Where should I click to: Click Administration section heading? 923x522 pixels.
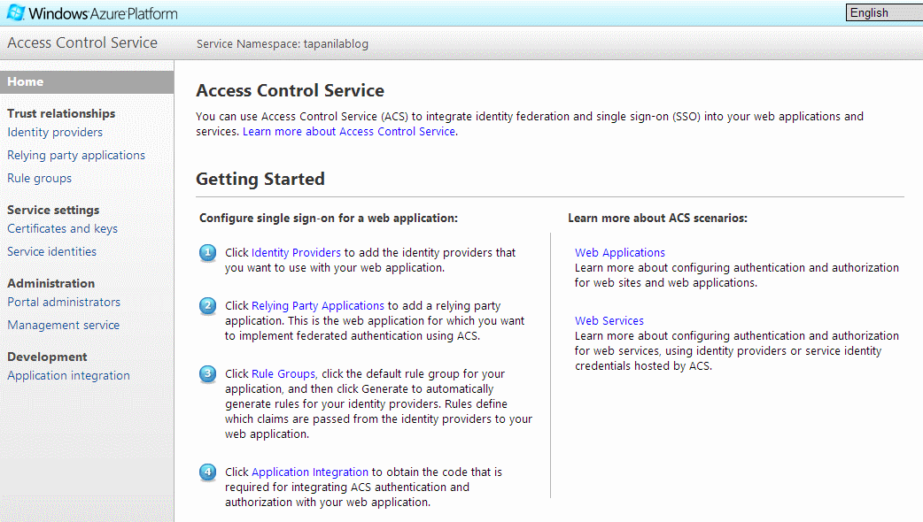pyautogui.click(x=51, y=283)
